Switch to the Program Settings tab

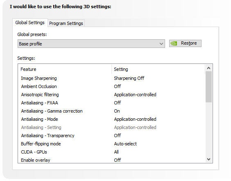click(x=66, y=23)
